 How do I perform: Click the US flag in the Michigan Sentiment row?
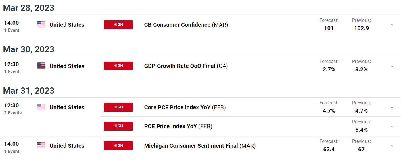(x=41, y=145)
